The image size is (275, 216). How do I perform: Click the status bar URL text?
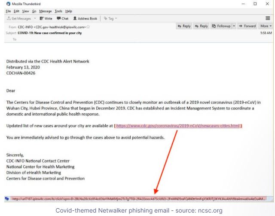[138, 199]
